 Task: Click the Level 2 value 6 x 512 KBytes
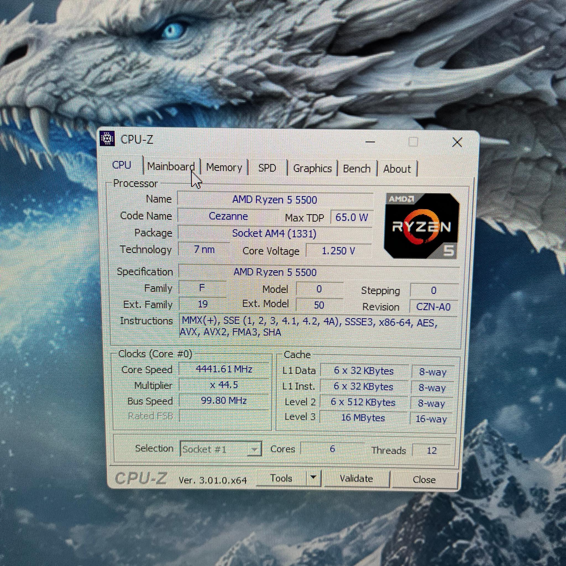coord(363,402)
